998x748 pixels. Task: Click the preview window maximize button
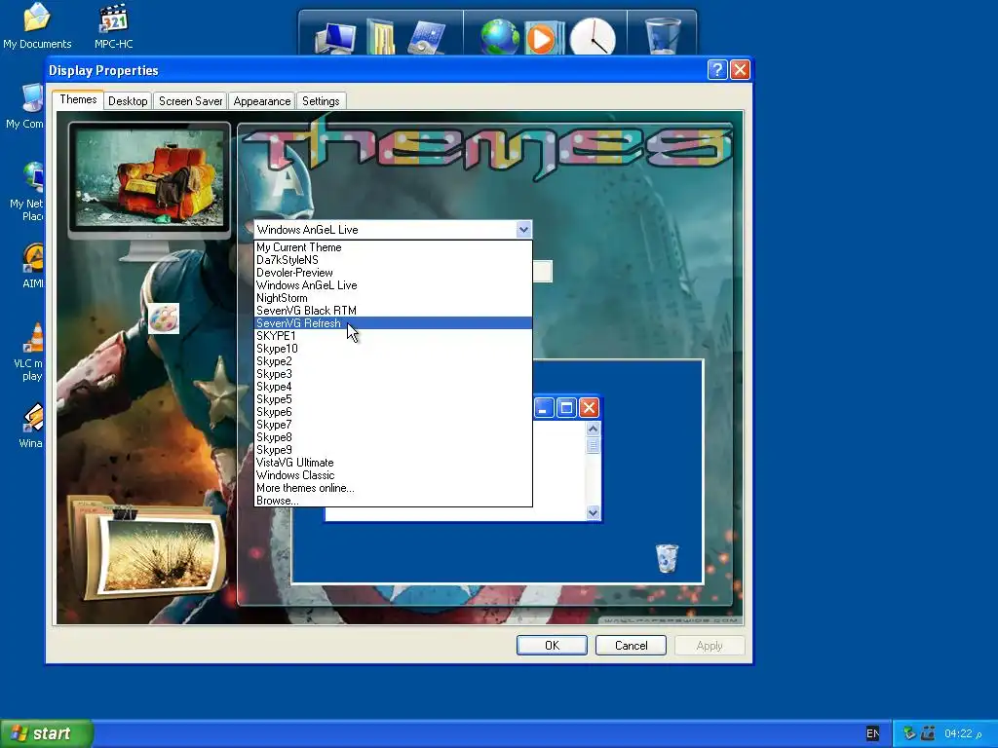coord(566,408)
